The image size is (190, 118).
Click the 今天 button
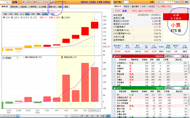coord(177,2)
